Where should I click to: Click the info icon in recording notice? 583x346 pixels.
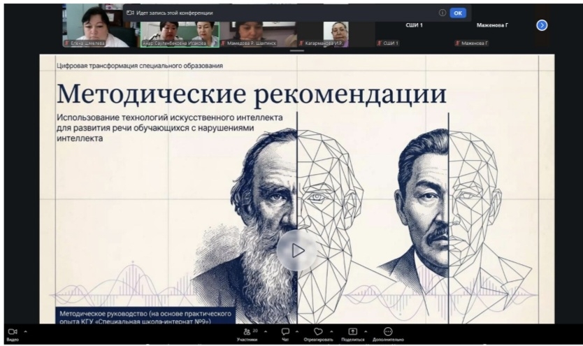coord(442,13)
